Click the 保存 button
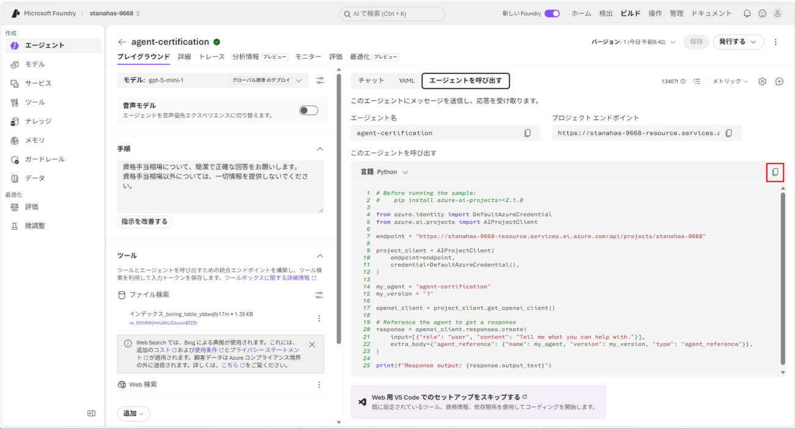Image resolution: width=795 pixels, height=429 pixels. (x=696, y=42)
